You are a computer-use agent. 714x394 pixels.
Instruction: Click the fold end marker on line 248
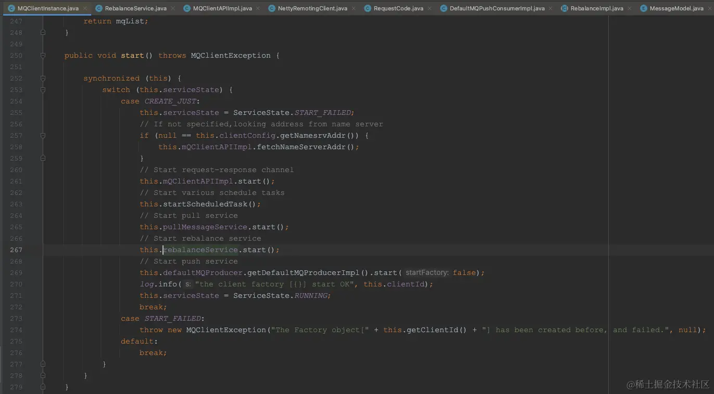coord(43,33)
